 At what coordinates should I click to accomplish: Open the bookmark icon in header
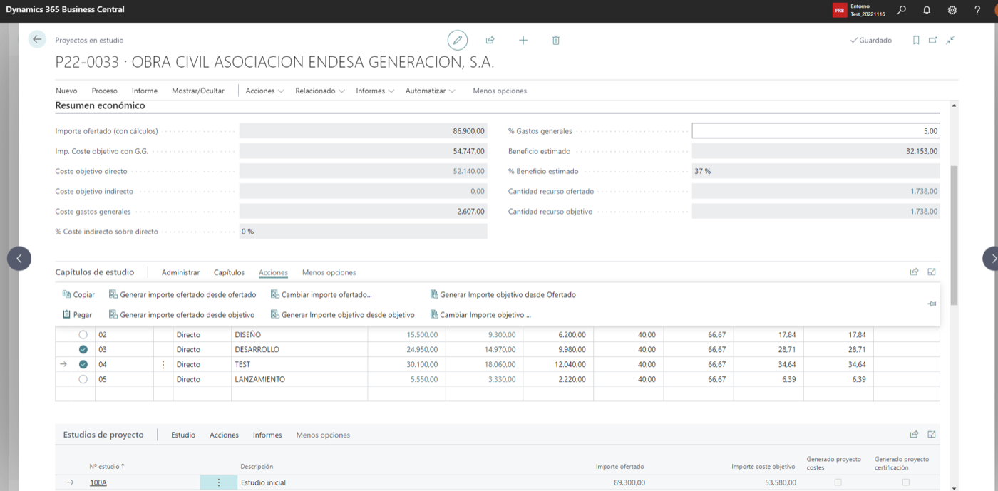[916, 41]
